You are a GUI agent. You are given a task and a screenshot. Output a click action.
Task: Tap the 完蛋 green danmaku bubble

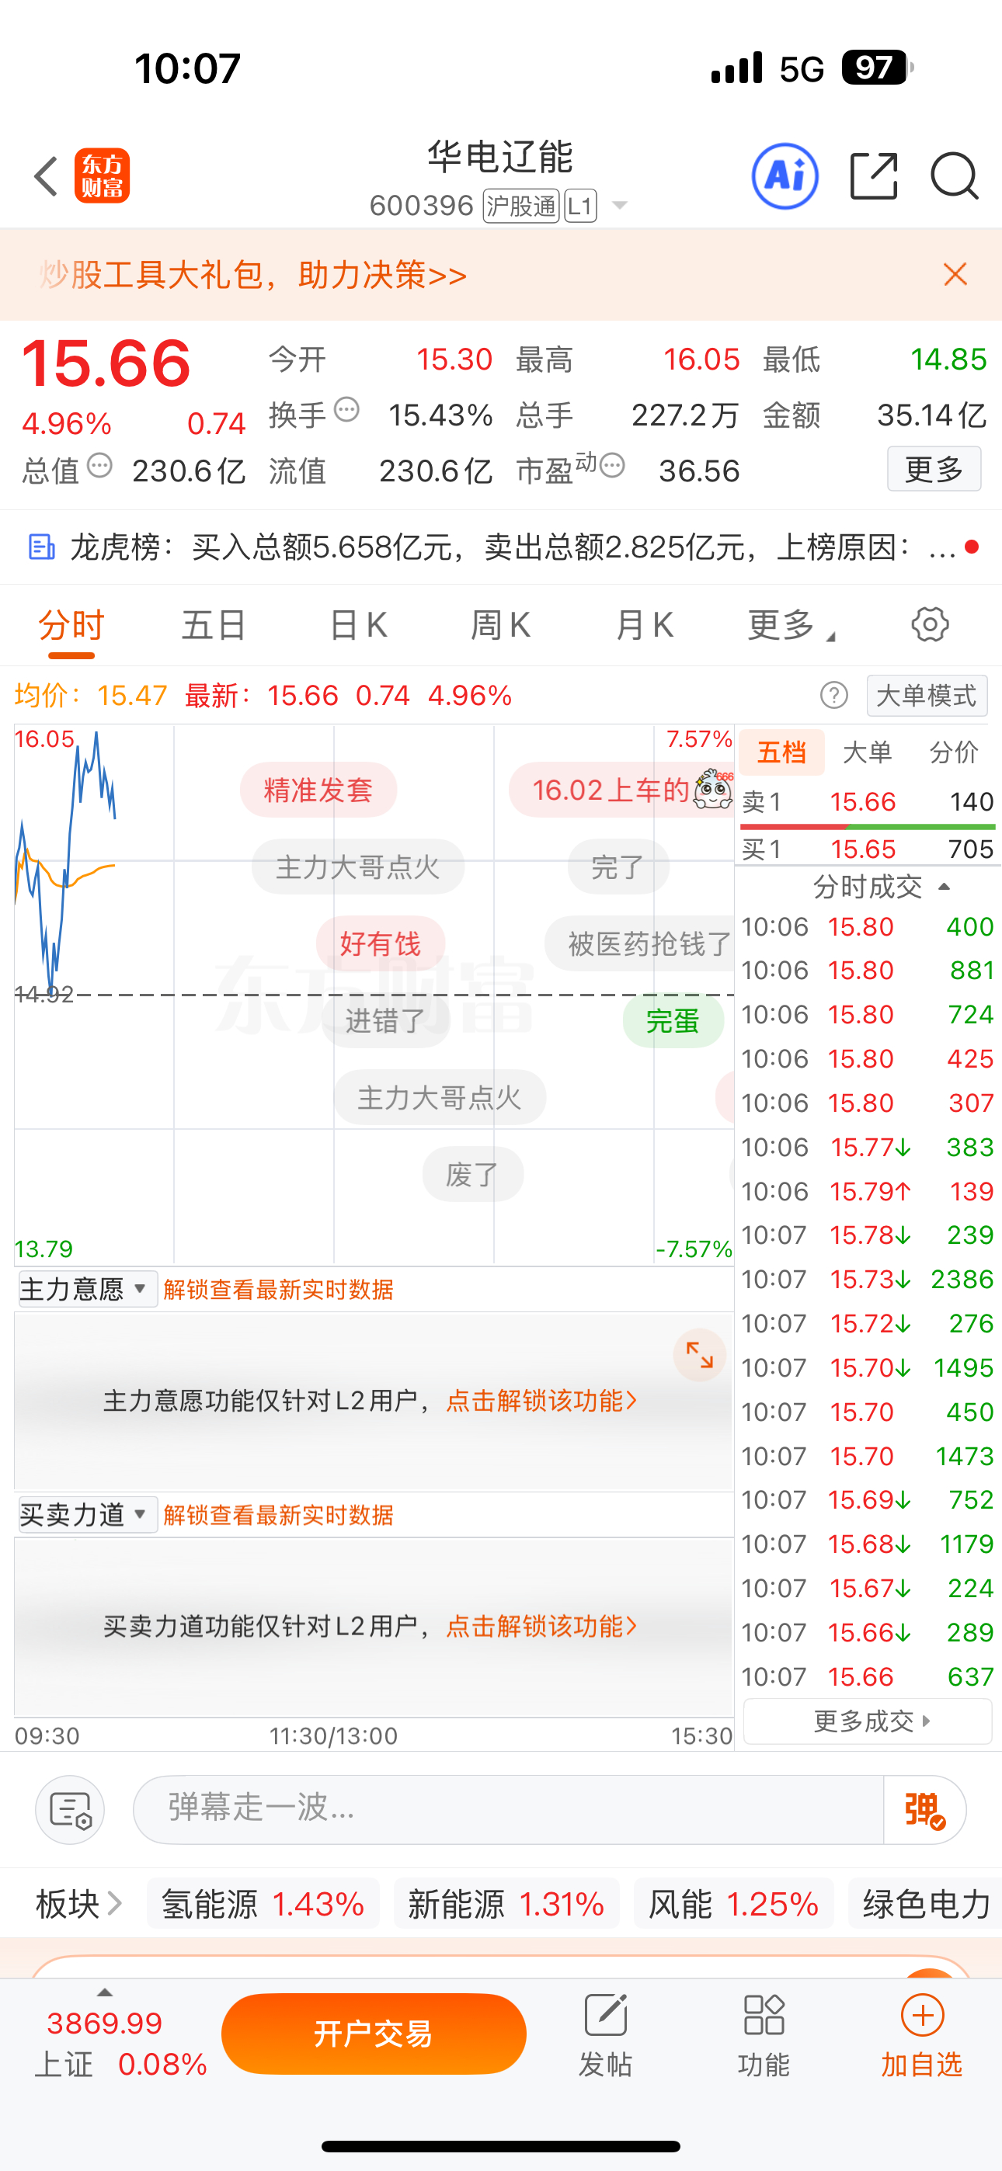click(x=673, y=1020)
